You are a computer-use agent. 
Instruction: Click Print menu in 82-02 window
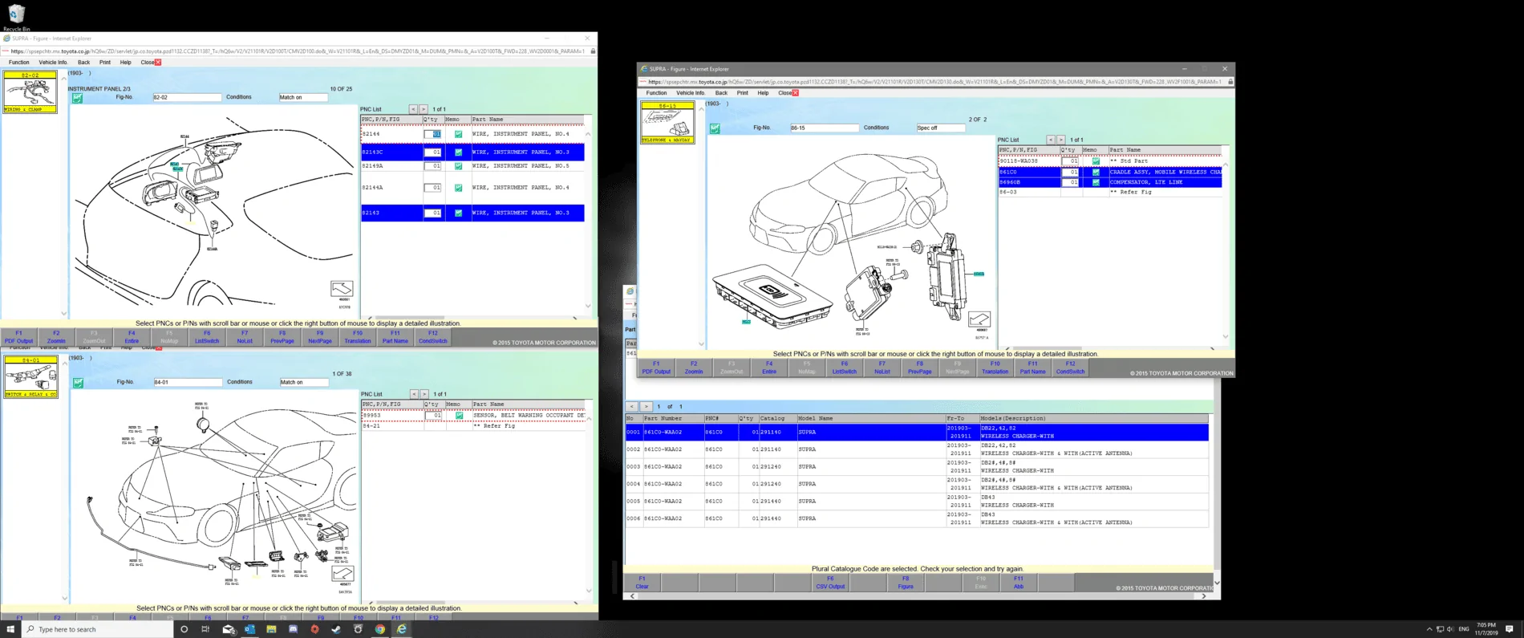pyautogui.click(x=105, y=63)
